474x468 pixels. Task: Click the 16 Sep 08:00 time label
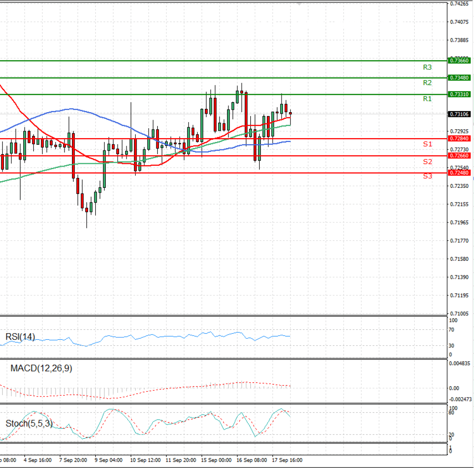tap(252, 460)
